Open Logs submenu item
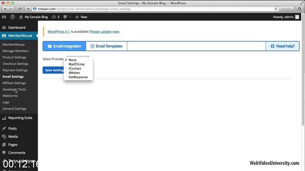305x171 pixels. 6,102
